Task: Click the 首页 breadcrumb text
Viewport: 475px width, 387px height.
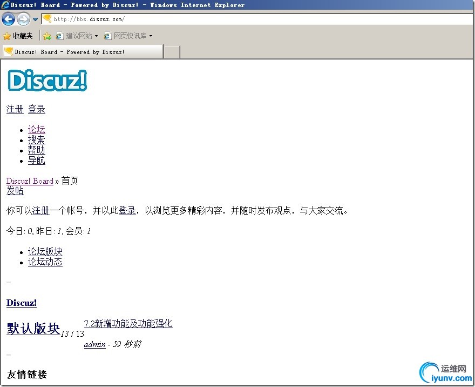Action: (70, 181)
